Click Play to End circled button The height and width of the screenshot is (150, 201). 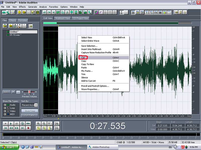(x=22, y=123)
